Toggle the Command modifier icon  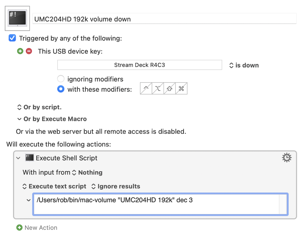tap(181, 89)
